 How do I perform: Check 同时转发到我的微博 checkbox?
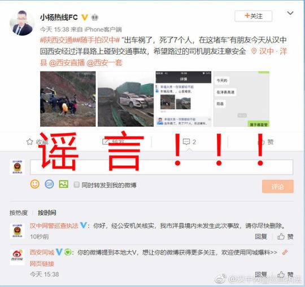77,184
